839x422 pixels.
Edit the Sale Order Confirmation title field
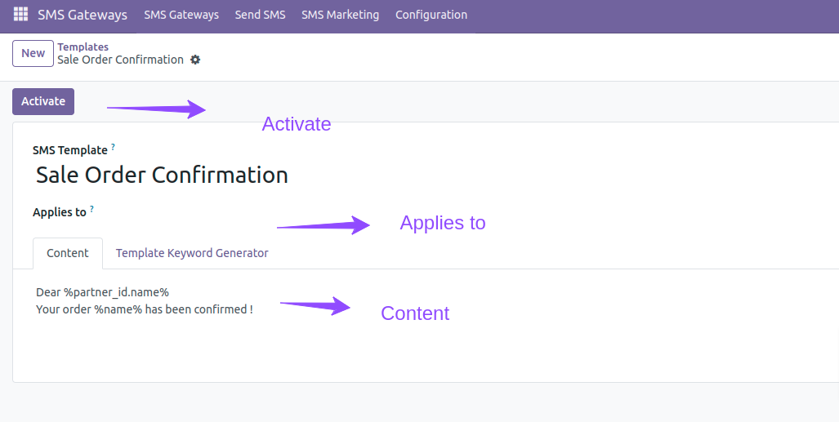(162, 175)
